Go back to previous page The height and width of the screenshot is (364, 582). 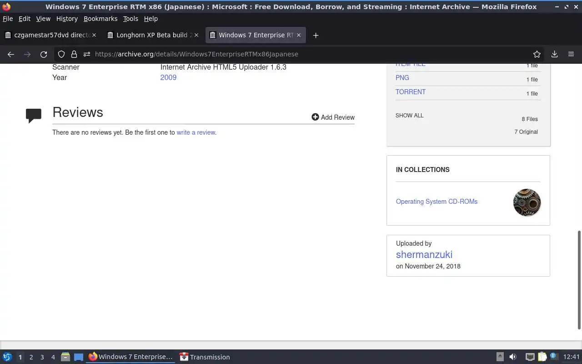11,54
